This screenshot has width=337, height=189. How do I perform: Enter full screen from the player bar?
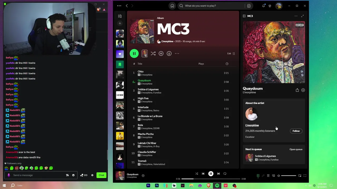[x=305, y=176]
